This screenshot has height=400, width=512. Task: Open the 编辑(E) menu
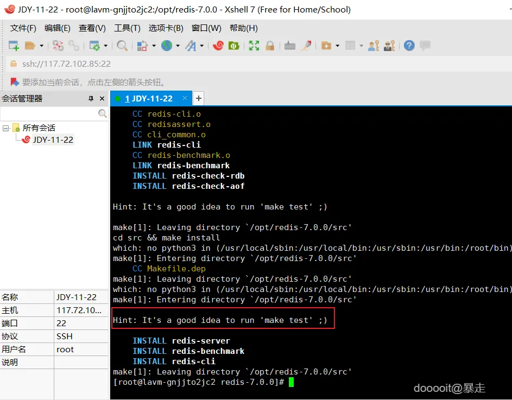pos(58,28)
